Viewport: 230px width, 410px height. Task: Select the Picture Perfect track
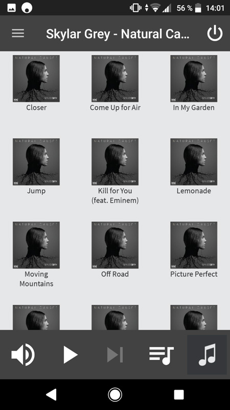[194, 274]
